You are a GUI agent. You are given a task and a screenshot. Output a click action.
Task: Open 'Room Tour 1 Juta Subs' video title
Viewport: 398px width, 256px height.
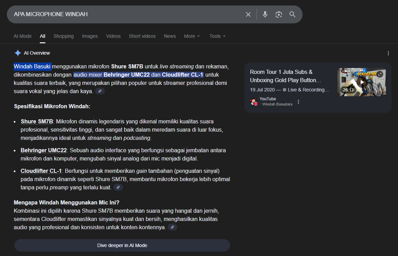(285, 76)
